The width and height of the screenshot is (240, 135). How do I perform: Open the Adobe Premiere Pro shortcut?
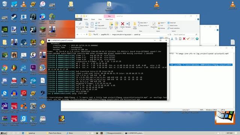click(33, 69)
